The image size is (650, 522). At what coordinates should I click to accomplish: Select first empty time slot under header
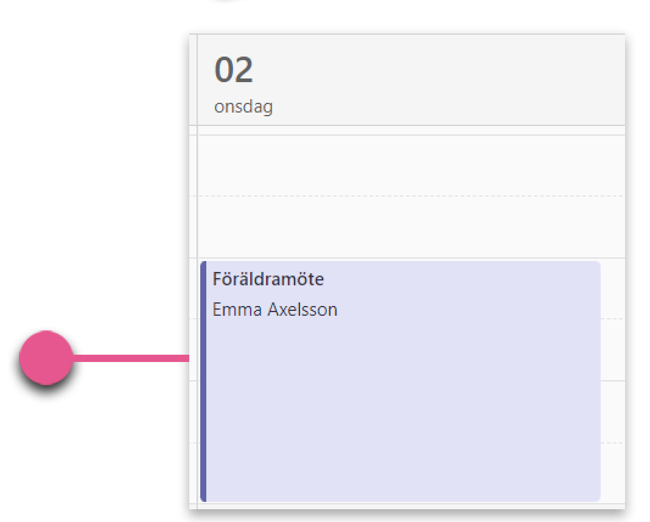(x=411, y=165)
